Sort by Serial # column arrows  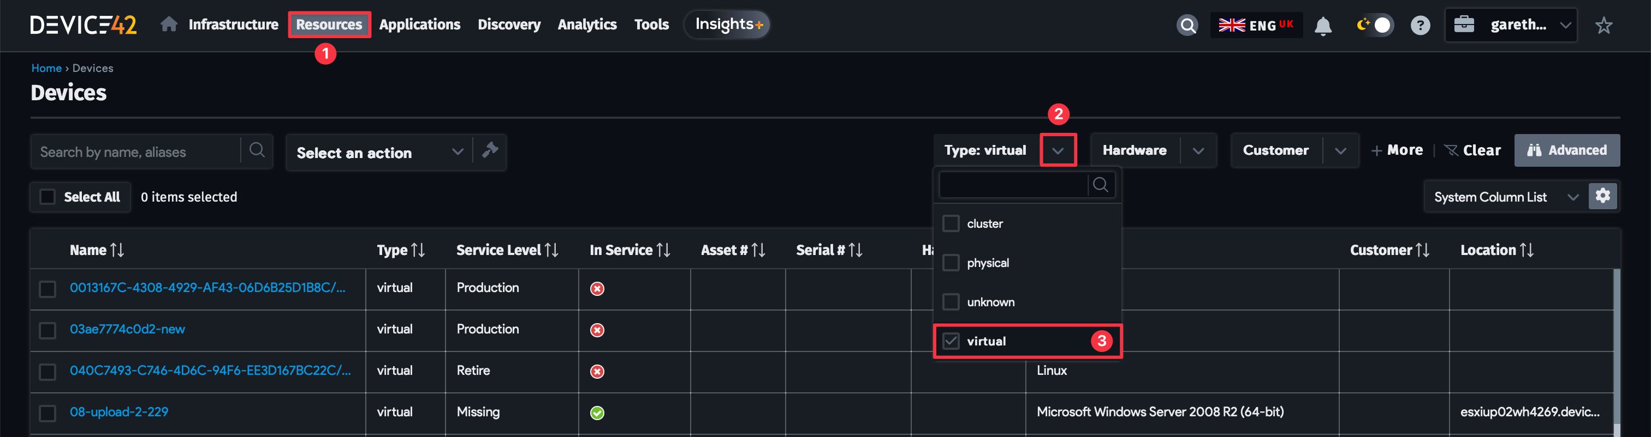tap(855, 250)
